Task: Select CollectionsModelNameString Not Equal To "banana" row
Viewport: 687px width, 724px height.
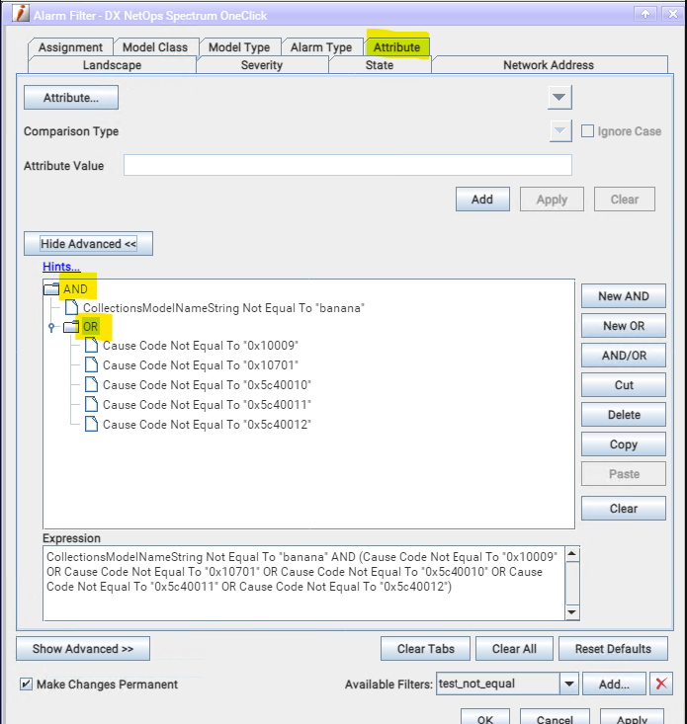Action: (223, 308)
